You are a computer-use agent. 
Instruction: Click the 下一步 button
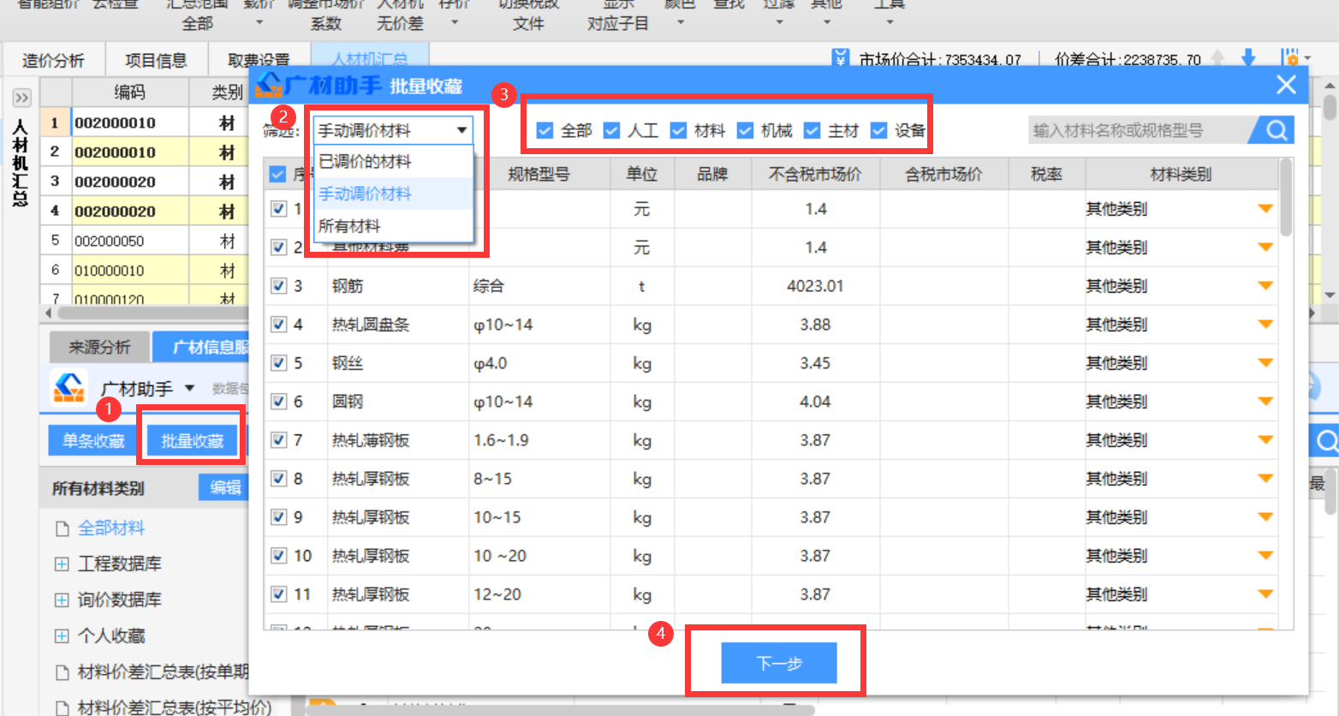[x=779, y=663]
